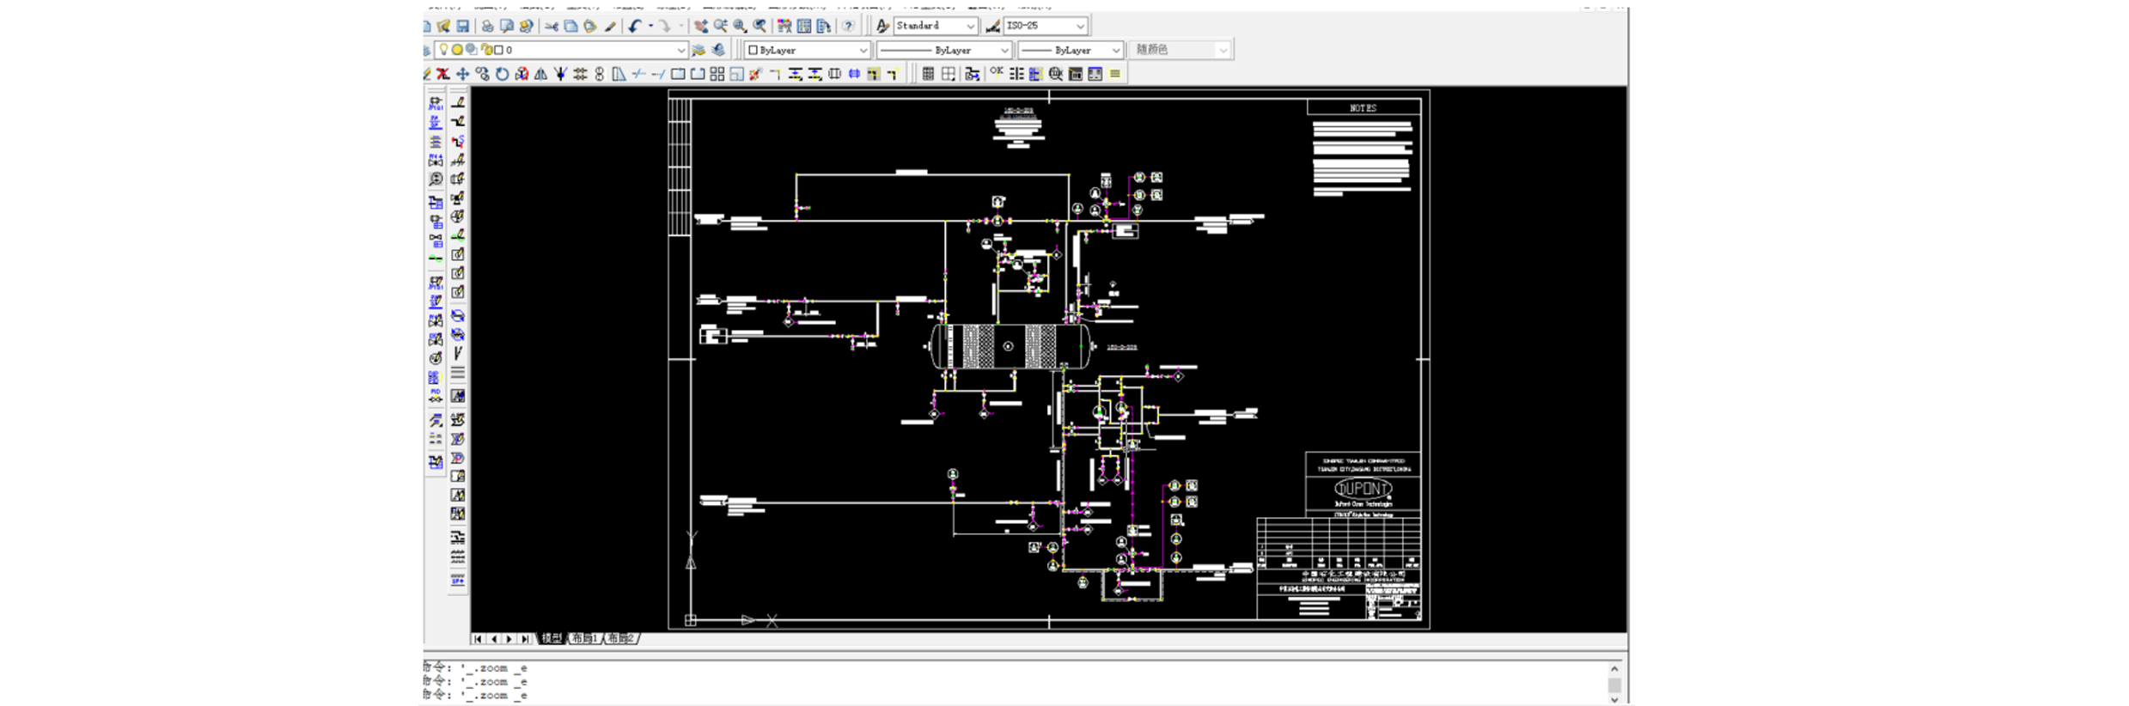This screenshot has height=706, width=2129.
Task: Toggle the layer 0 freeze sun icon
Action: coord(457,50)
